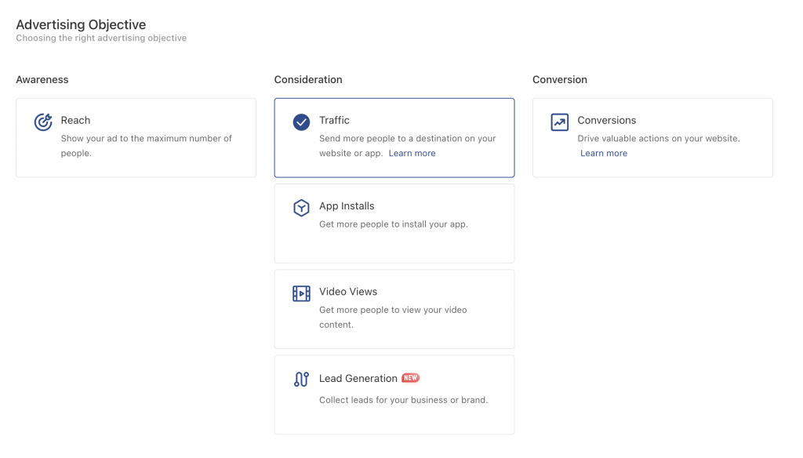The image size is (803, 458).
Task: Click the Awareness section heading
Action: tap(42, 79)
